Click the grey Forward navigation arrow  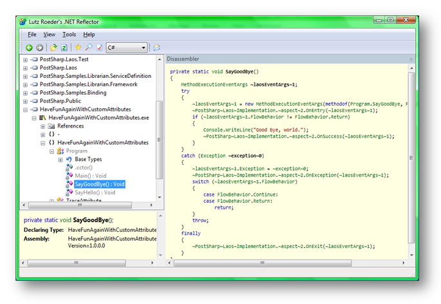(40, 48)
